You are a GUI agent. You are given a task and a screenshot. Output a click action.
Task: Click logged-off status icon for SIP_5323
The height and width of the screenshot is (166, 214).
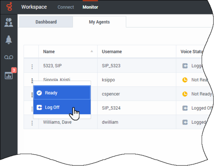click(x=185, y=66)
